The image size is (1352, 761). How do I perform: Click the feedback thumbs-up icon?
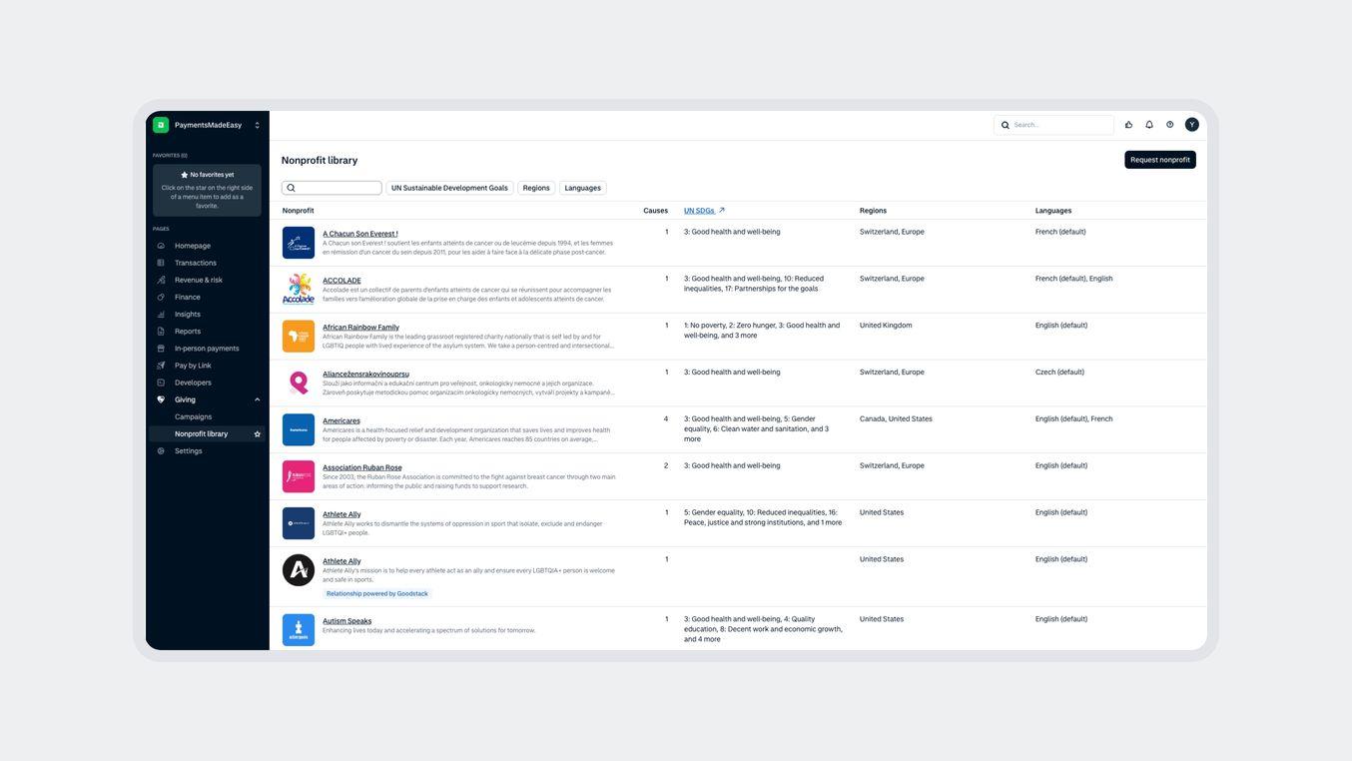click(x=1126, y=123)
